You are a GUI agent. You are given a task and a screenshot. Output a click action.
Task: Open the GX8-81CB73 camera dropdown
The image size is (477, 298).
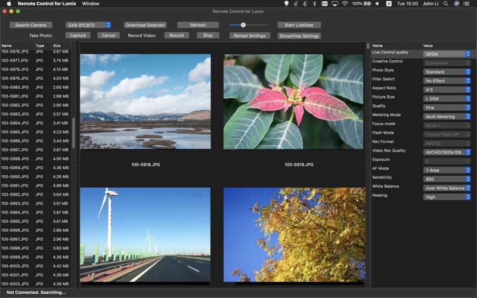88,25
